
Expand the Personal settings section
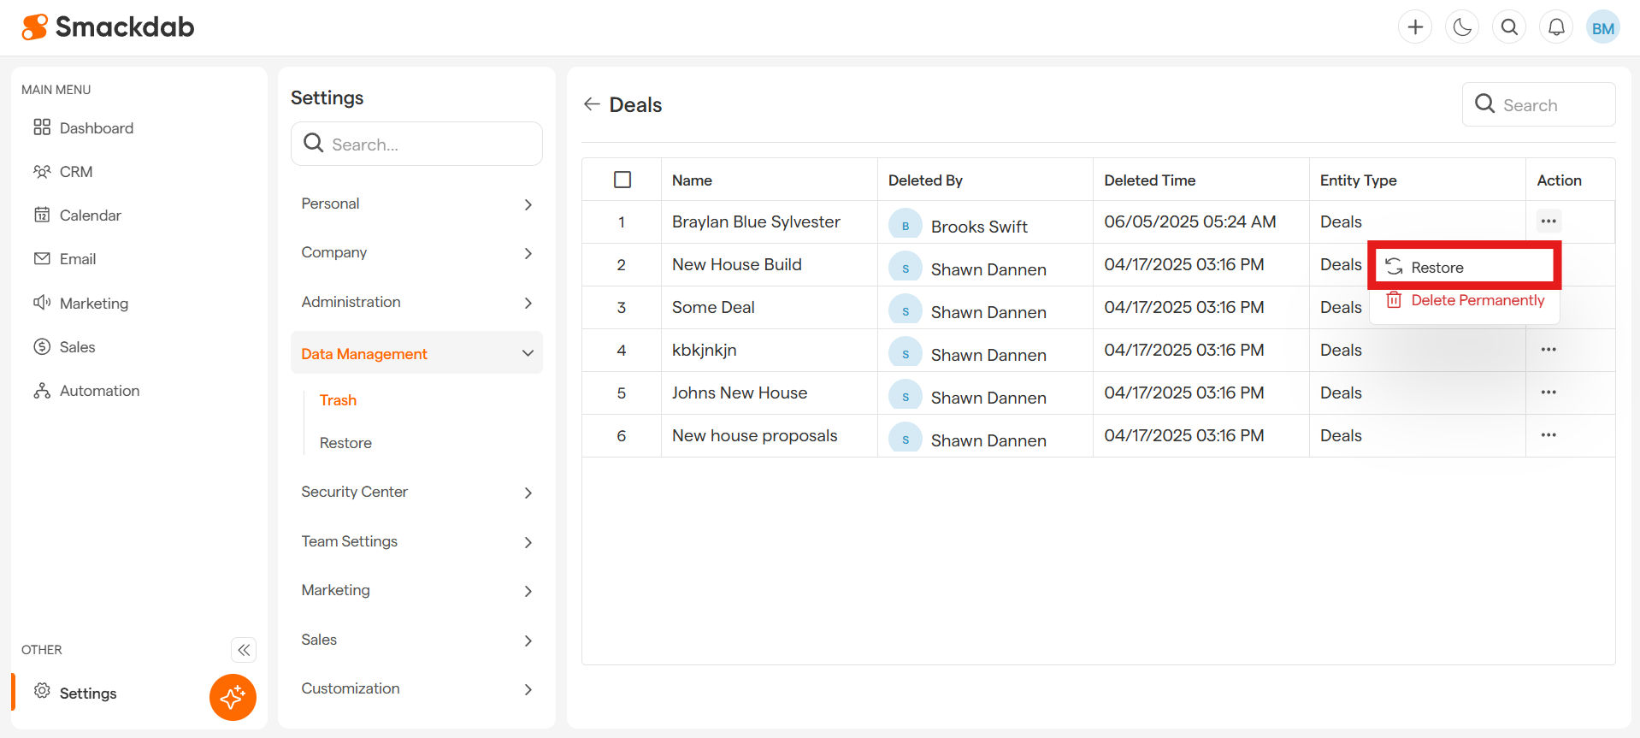coord(416,204)
